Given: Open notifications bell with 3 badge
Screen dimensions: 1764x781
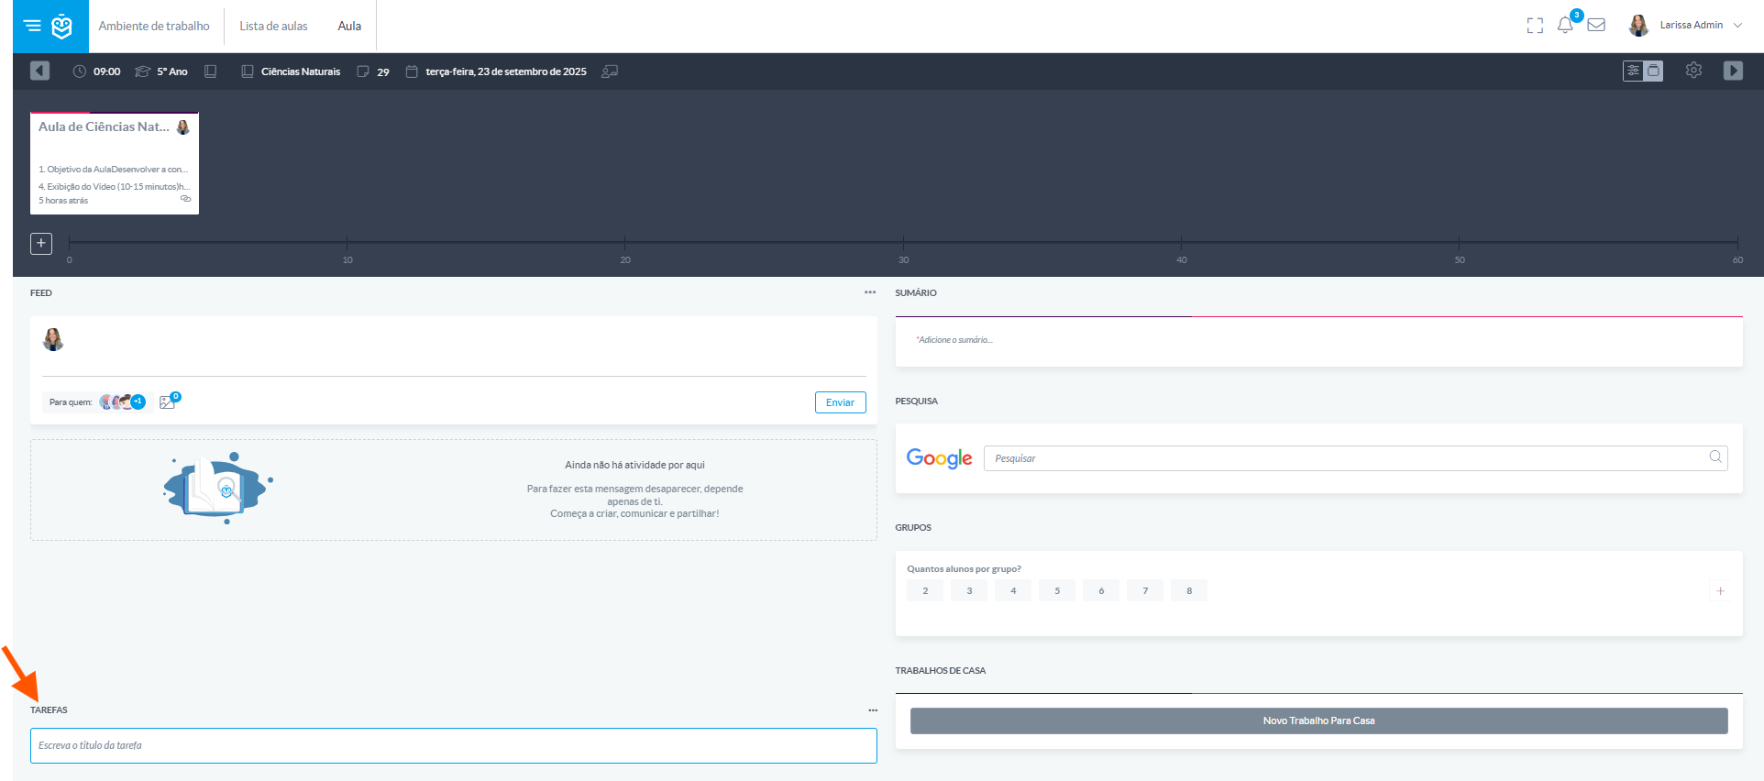Looking at the screenshot, I should click(x=1566, y=25).
